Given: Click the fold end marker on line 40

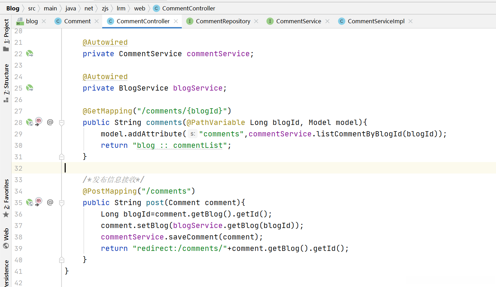Looking at the screenshot, I should 62,260.
